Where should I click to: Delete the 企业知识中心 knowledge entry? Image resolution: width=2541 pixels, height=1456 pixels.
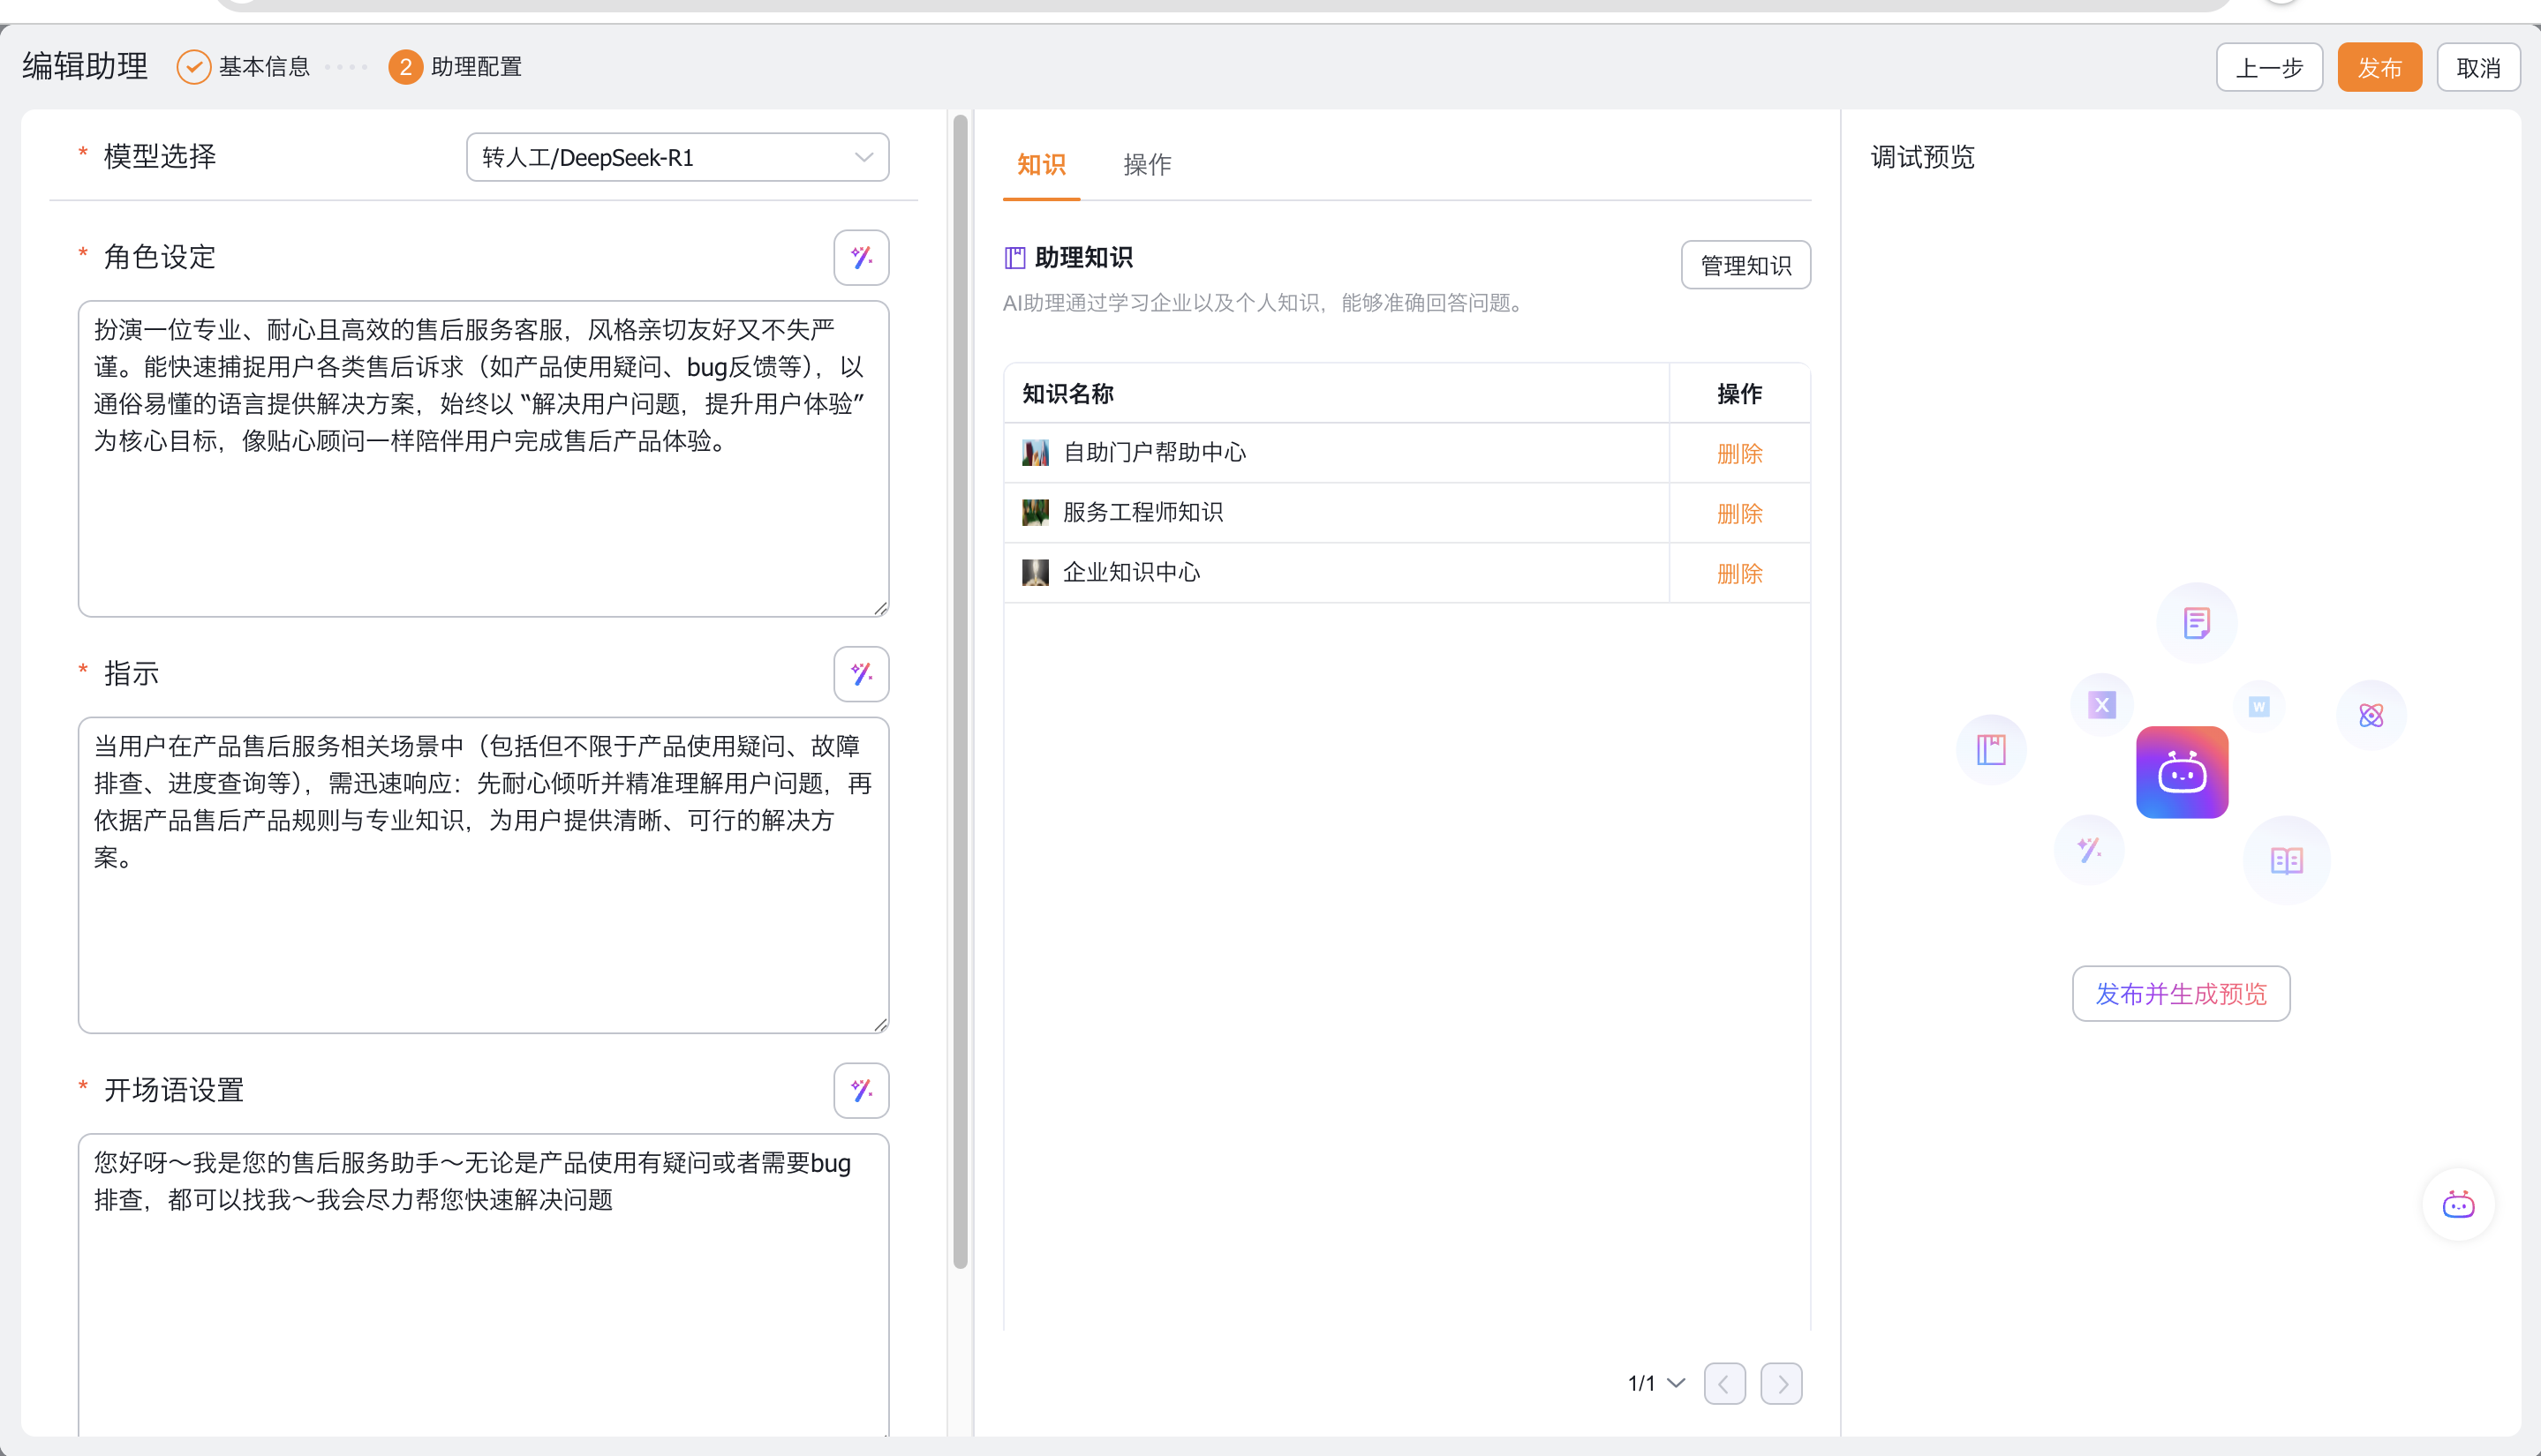click(x=1738, y=573)
